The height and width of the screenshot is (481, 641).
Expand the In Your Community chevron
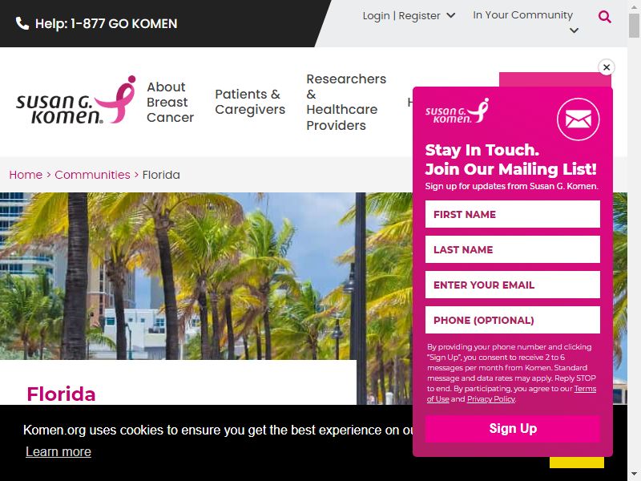coord(574,30)
